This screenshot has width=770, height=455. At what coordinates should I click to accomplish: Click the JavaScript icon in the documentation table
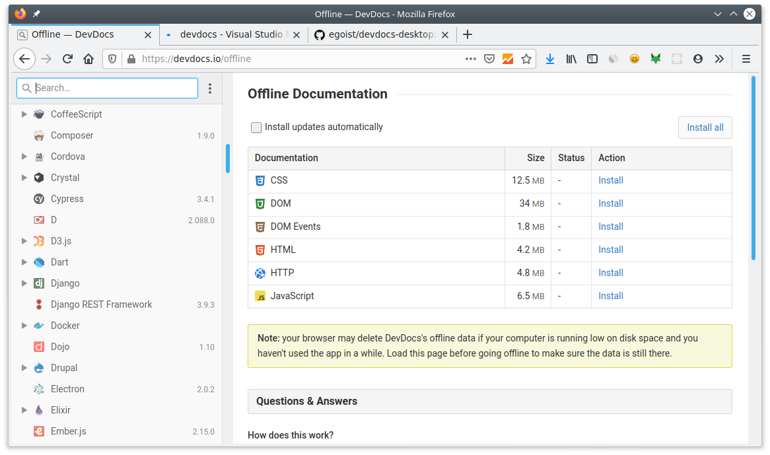point(260,296)
